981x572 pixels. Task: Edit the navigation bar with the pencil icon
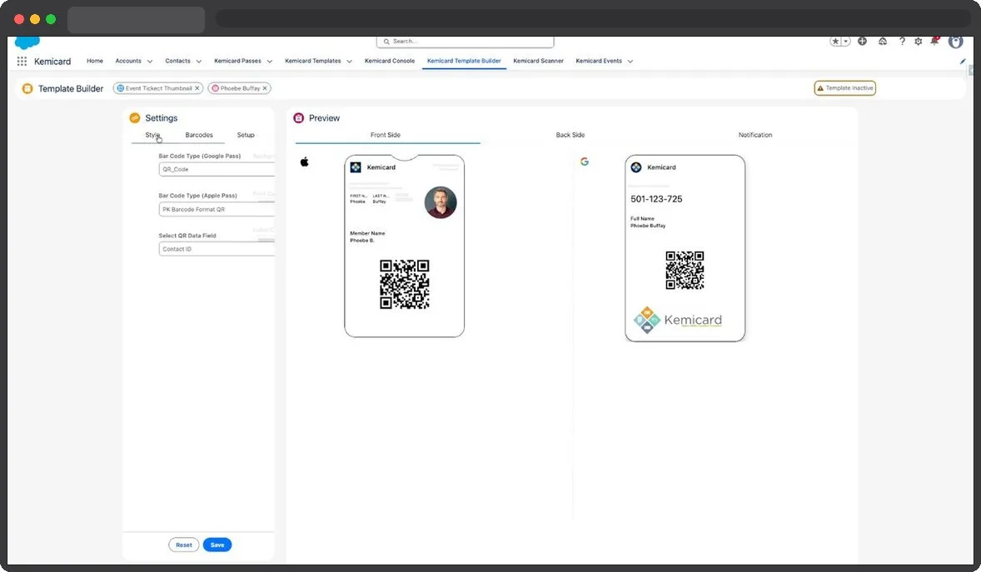coord(962,62)
